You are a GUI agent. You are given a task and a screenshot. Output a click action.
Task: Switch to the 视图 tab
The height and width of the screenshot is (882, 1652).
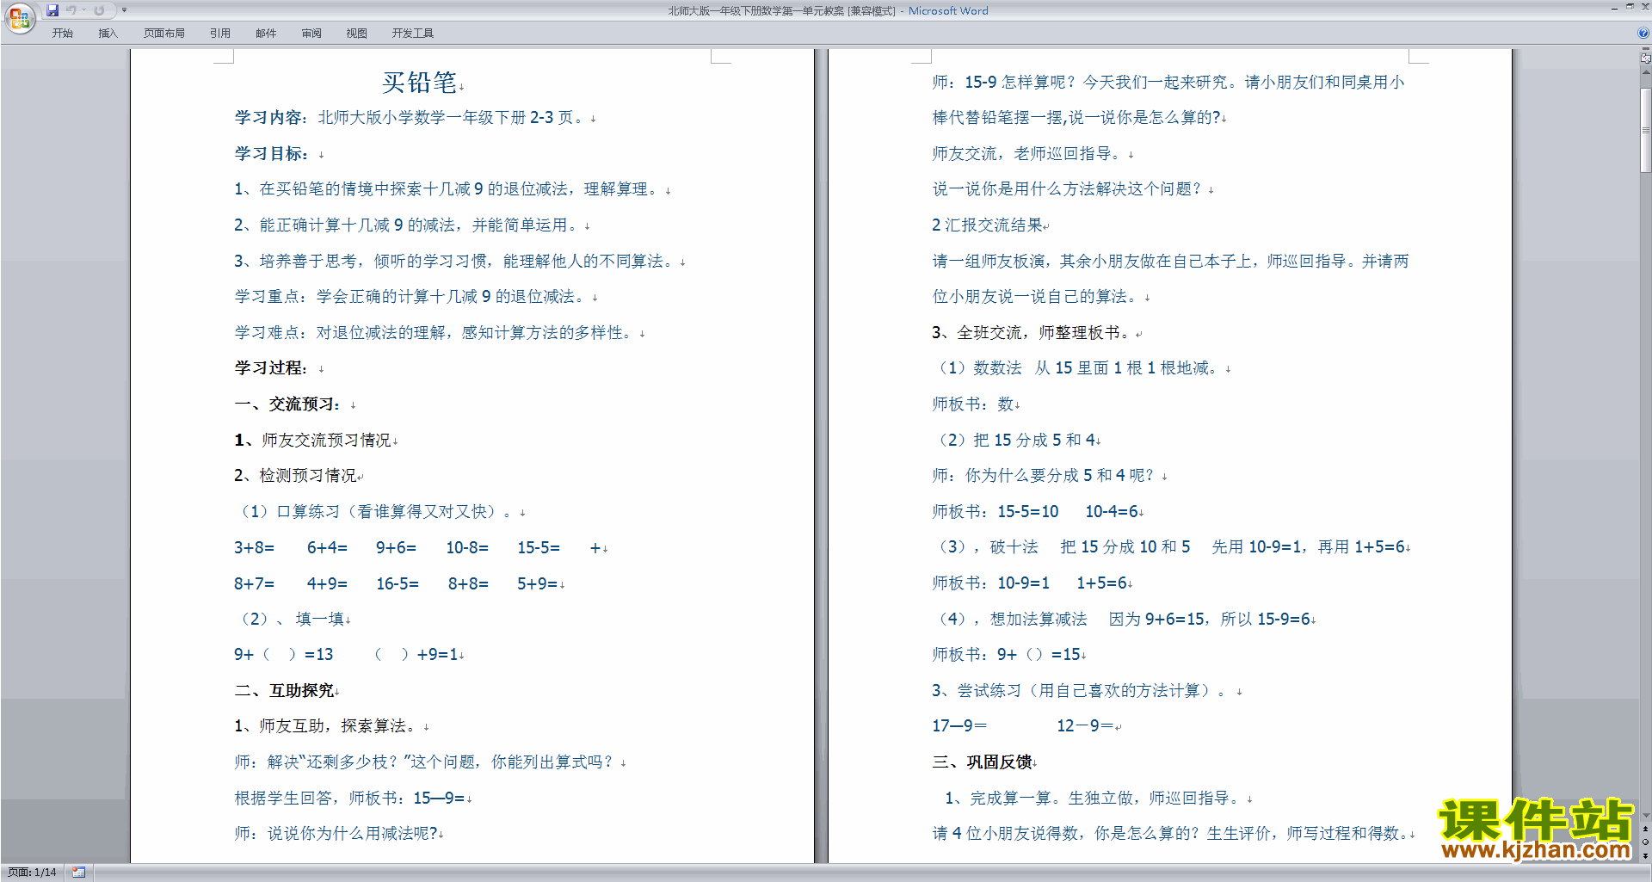[x=356, y=33]
